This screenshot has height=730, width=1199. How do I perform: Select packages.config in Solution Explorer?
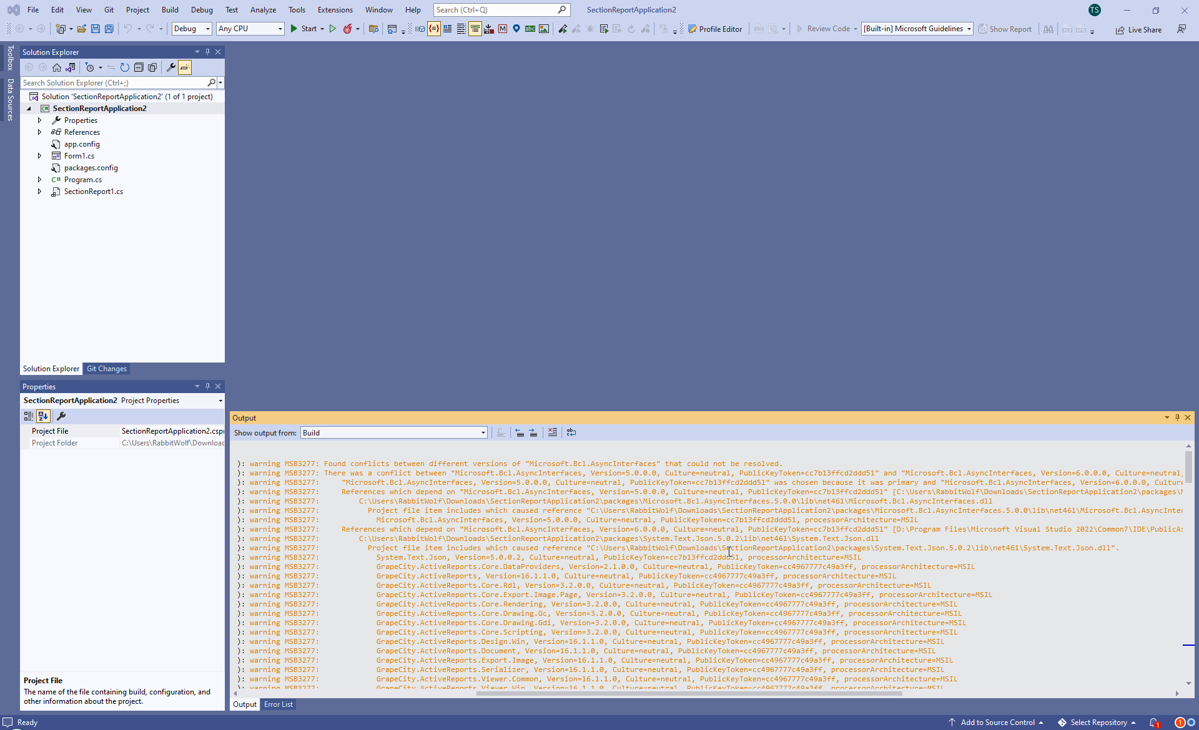tap(91, 168)
